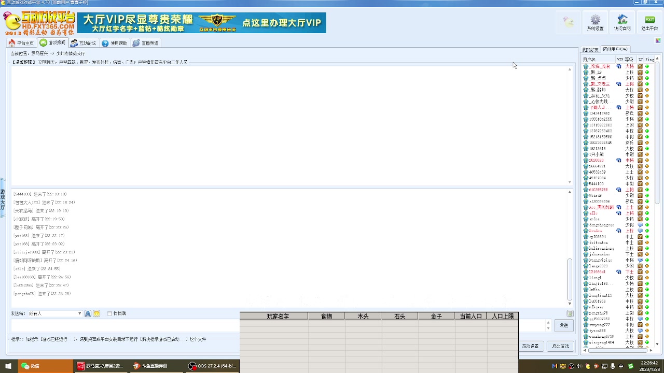Switch to OBS 27.2.4 taskbar window
The width and height of the screenshot is (664, 373).
[213, 366]
